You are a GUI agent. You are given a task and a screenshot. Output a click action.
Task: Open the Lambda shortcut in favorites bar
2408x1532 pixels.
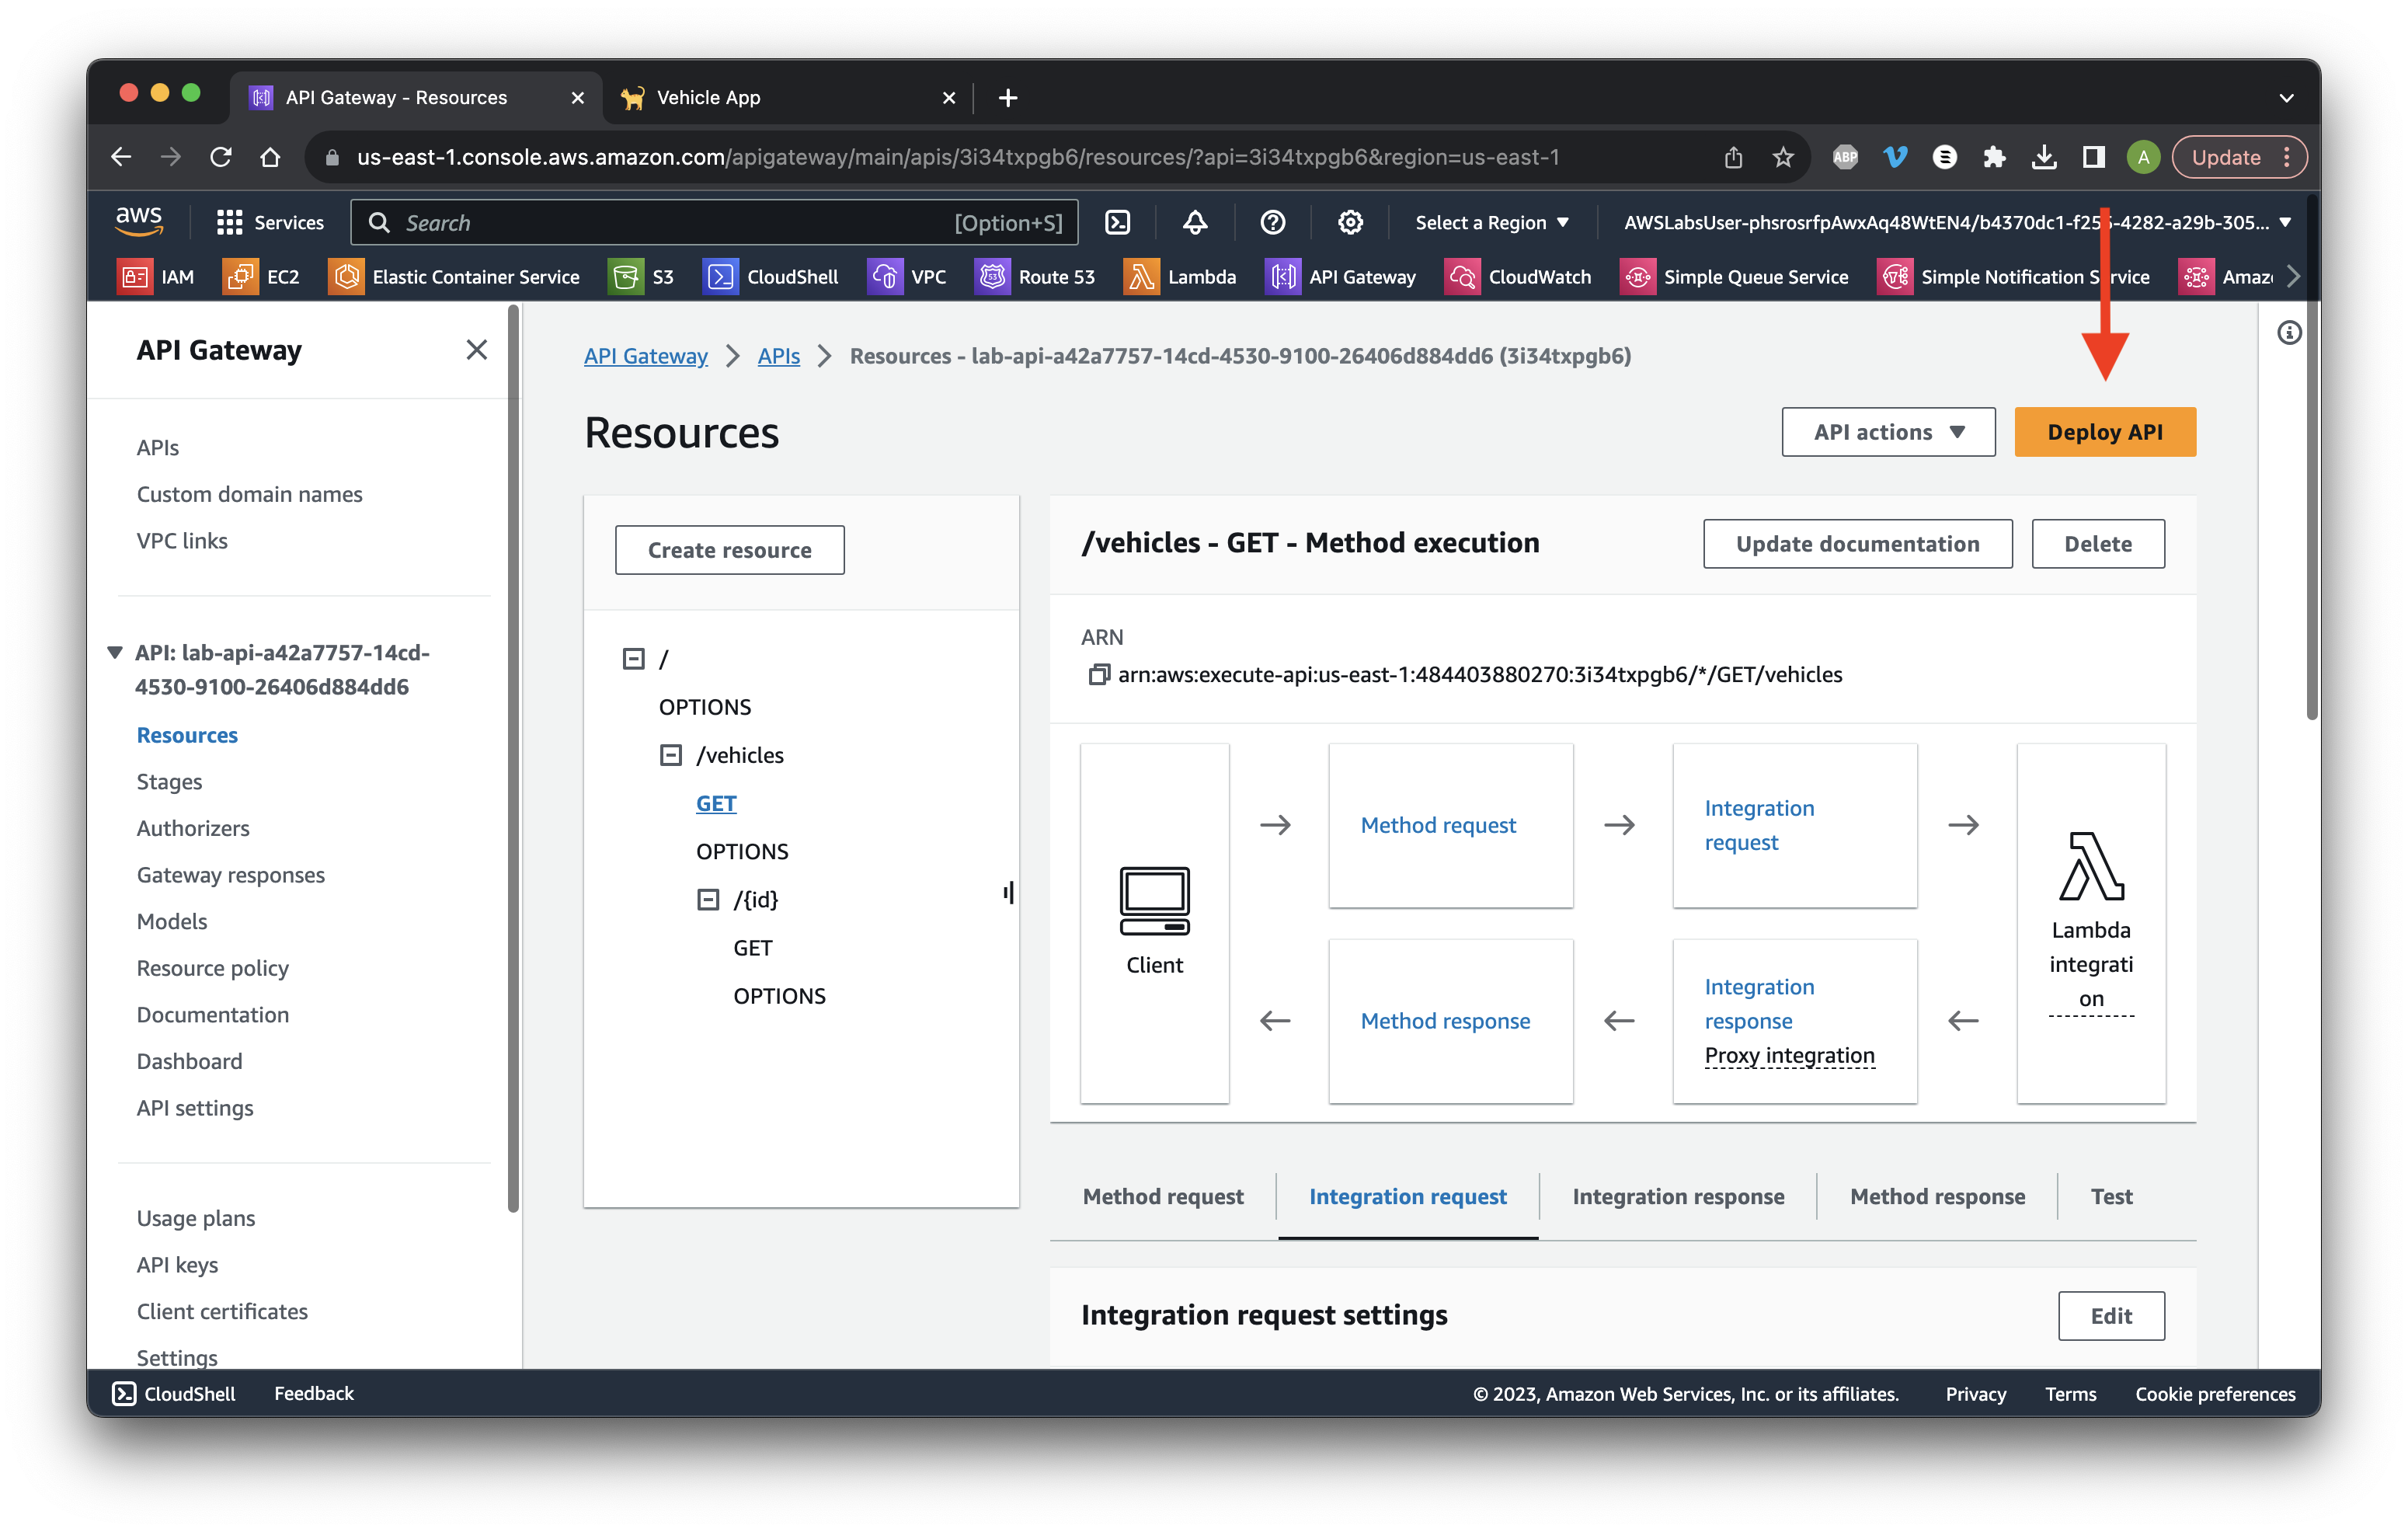pos(1180,276)
